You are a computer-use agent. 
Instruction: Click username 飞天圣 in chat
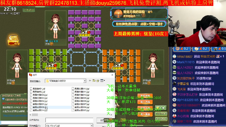pyautogui.click(x=181, y=89)
